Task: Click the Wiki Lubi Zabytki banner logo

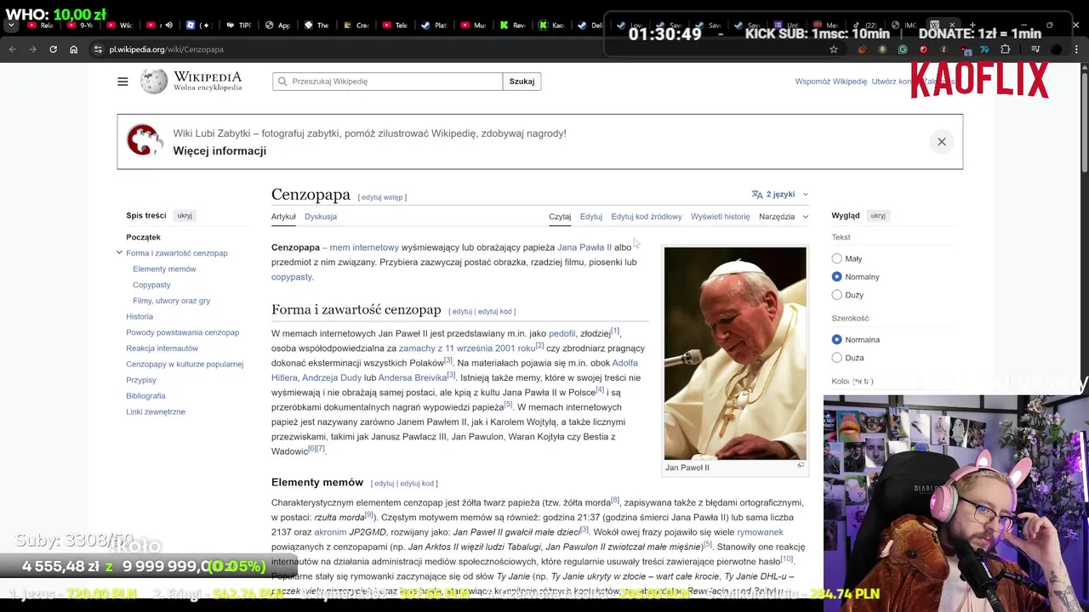Action: point(145,141)
